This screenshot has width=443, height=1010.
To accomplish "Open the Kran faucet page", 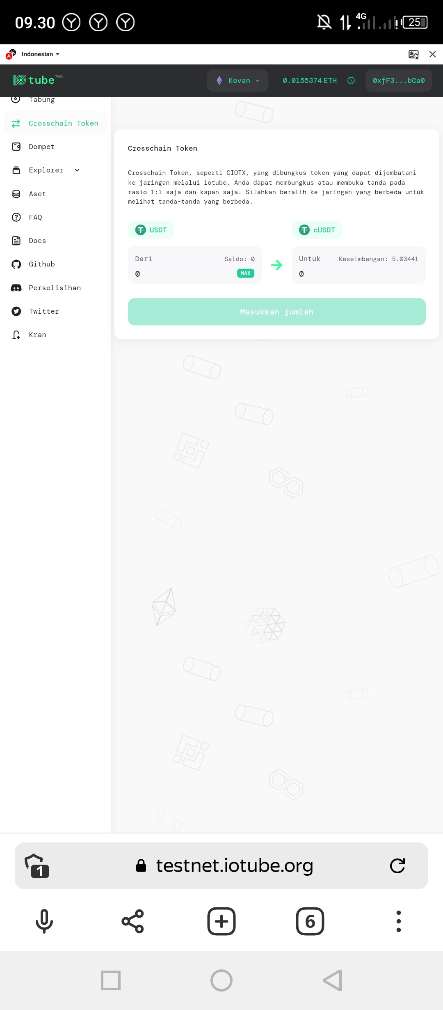I will pyautogui.click(x=37, y=335).
